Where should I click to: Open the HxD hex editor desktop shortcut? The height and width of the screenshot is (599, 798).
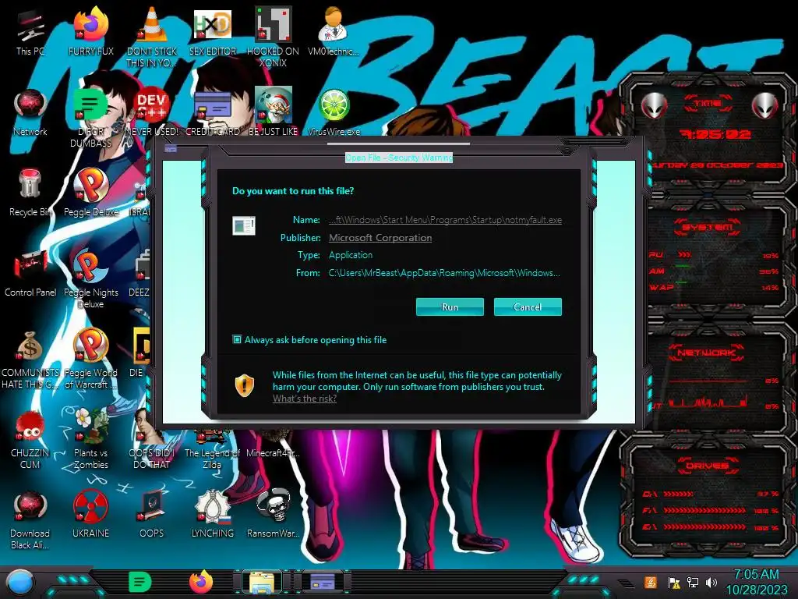[x=213, y=31]
